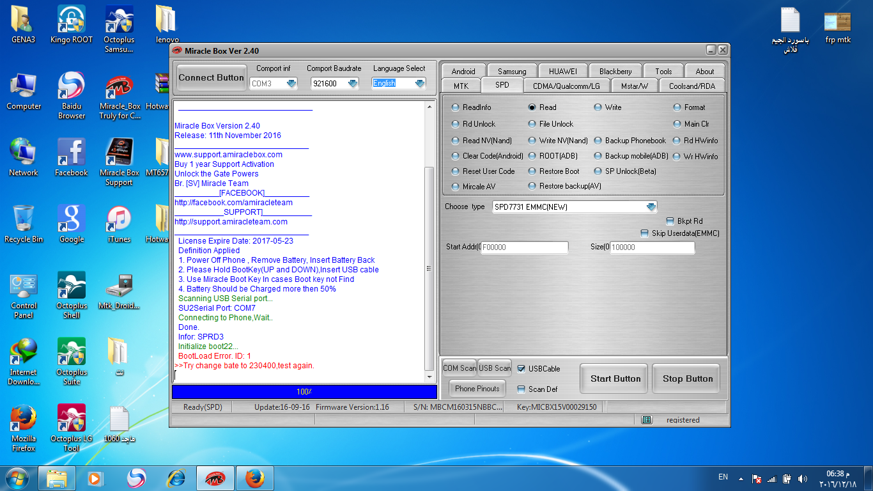This screenshot has height=491, width=873.
Task: Open the HUAWEI tab
Action: [562, 71]
